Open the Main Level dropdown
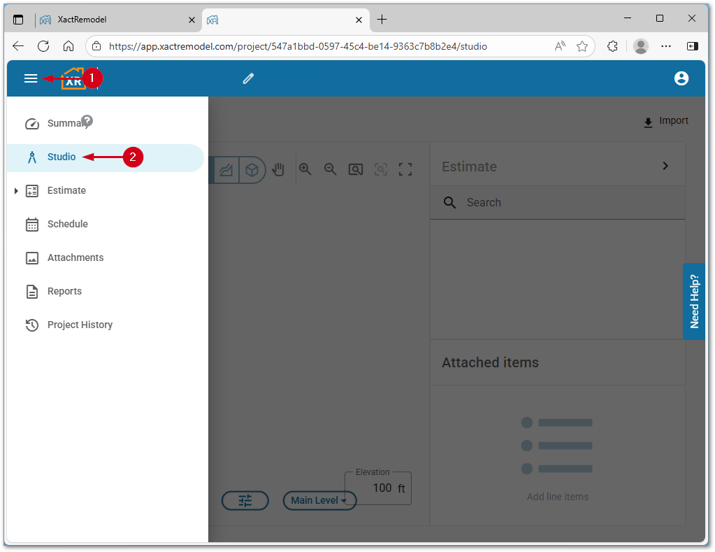This screenshot has width=715, height=552. pos(319,500)
